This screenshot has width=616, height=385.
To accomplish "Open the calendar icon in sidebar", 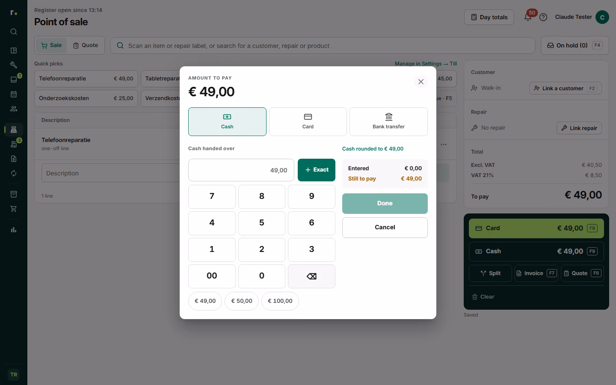I will [14, 94].
